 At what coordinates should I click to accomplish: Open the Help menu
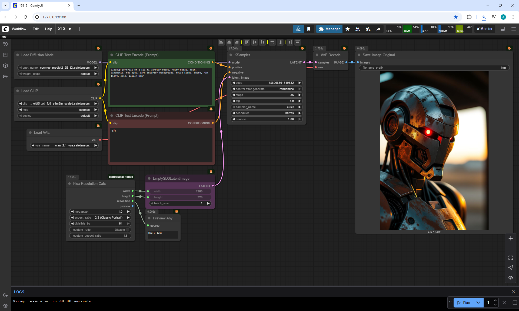coord(48,29)
